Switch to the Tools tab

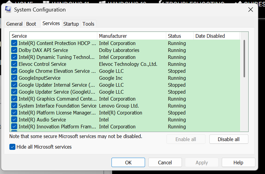coord(88,24)
